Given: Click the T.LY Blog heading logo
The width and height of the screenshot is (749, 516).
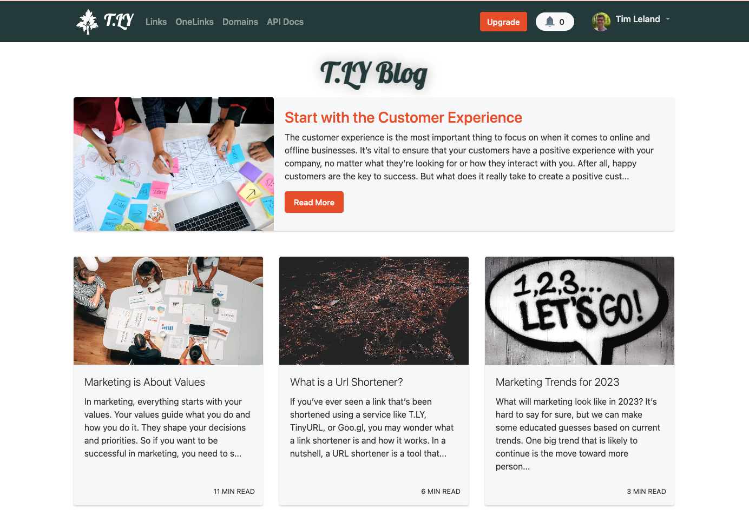Looking at the screenshot, I should 374,74.
